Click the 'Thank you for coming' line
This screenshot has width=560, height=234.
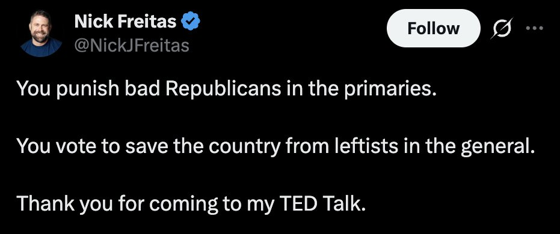tap(191, 204)
